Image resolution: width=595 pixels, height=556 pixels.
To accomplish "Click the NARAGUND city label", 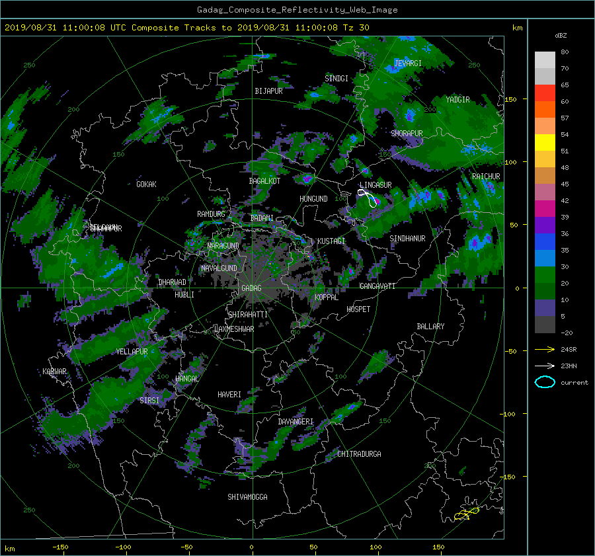I will point(223,246).
